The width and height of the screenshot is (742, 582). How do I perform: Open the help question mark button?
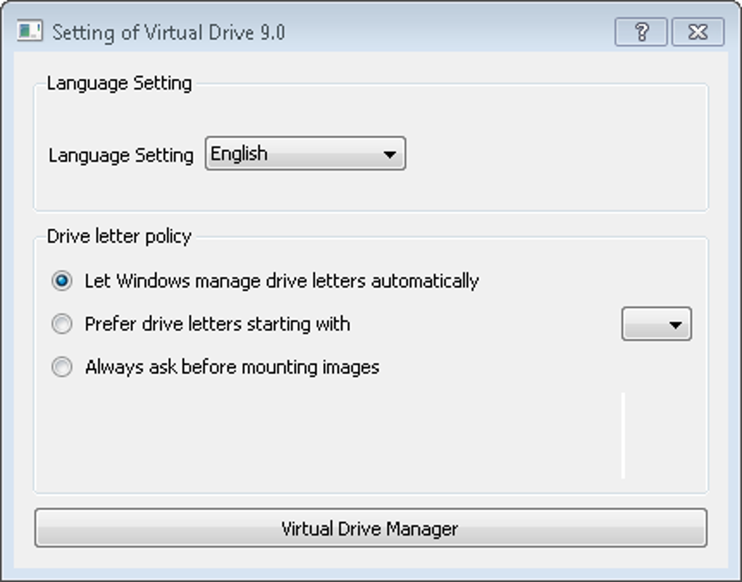pyautogui.click(x=641, y=32)
